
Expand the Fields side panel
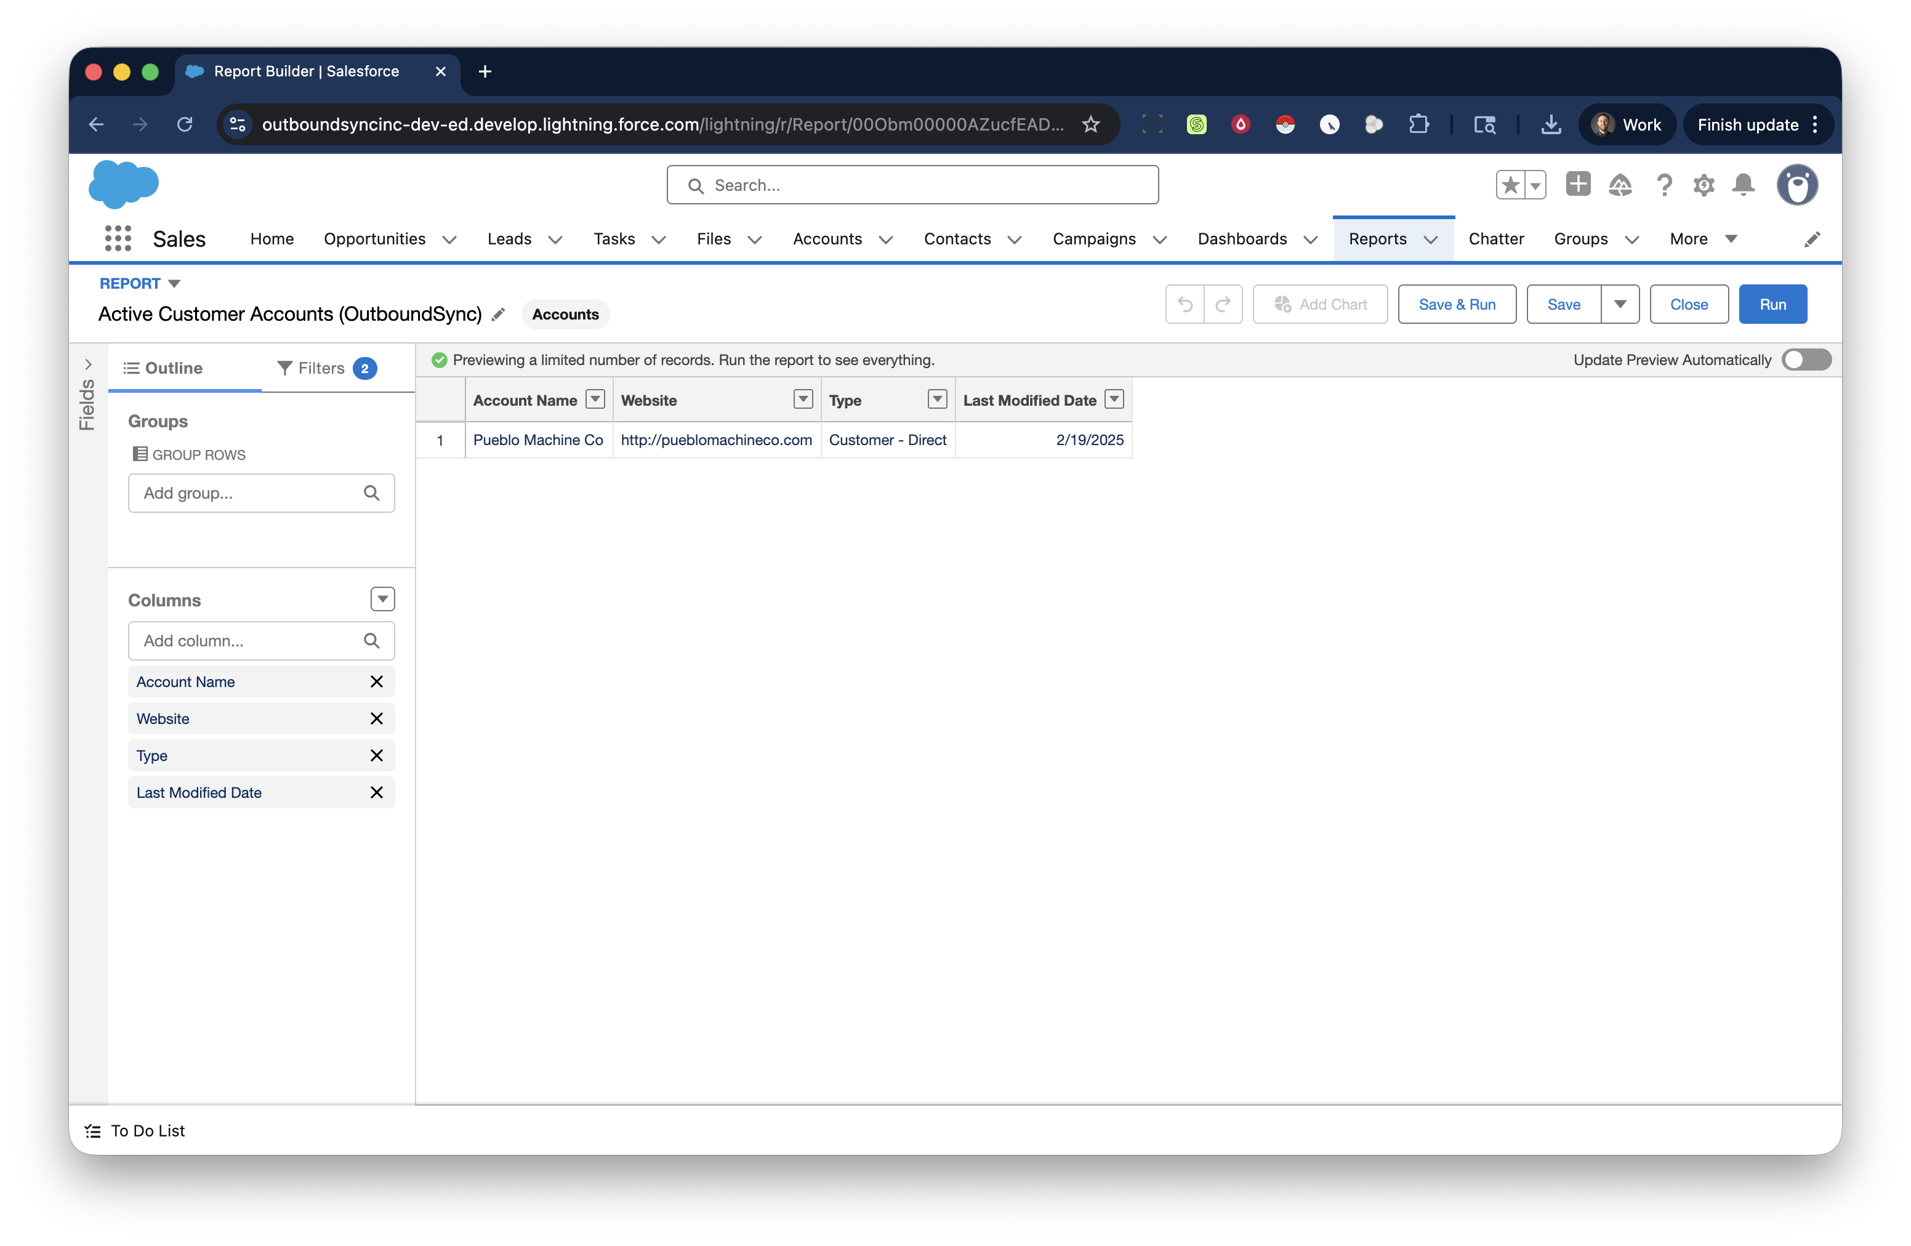tap(88, 365)
